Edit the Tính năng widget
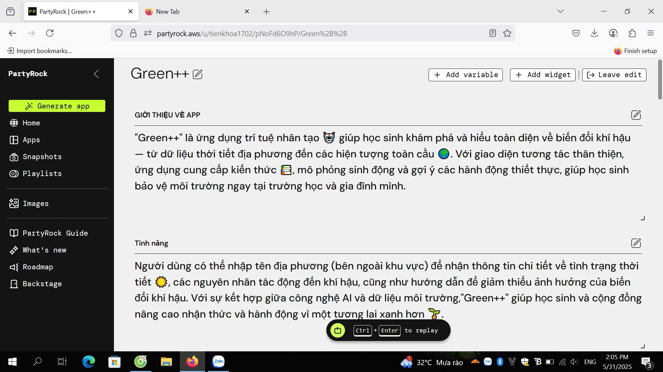 [636, 243]
